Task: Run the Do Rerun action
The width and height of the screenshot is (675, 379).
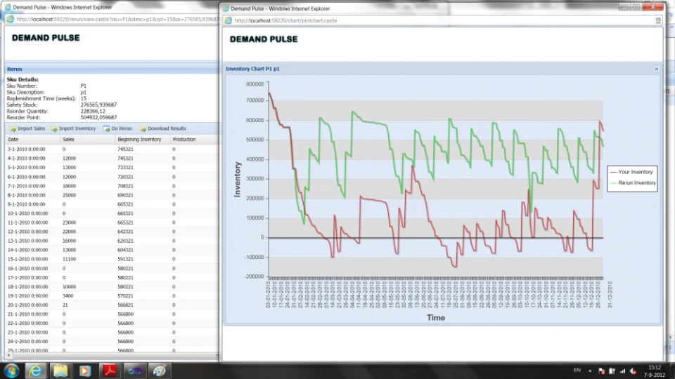Action: pos(117,128)
